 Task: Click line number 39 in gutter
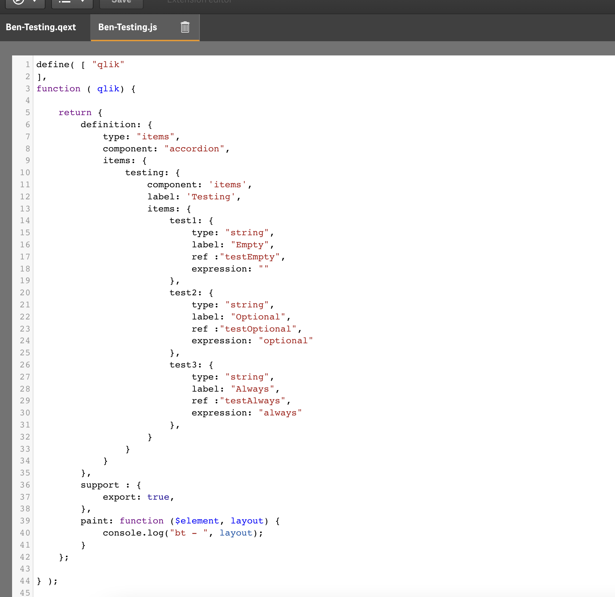tap(25, 521)
